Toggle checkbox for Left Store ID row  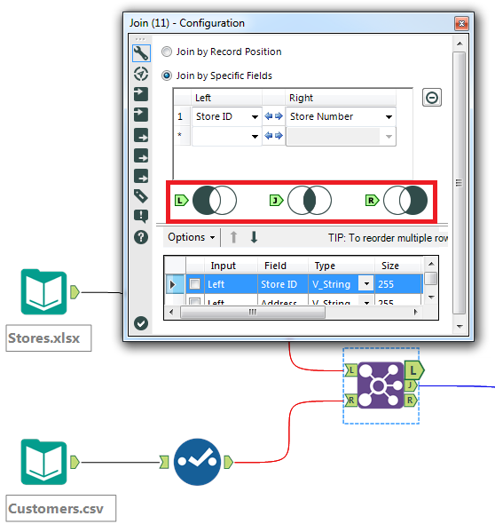(194, 284)
